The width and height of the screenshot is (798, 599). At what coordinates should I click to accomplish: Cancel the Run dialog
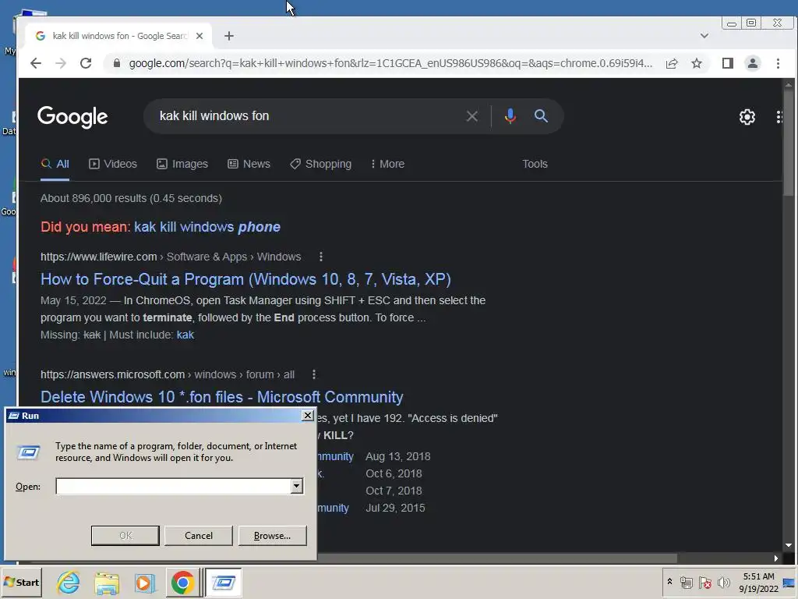[x=199, y=536]
